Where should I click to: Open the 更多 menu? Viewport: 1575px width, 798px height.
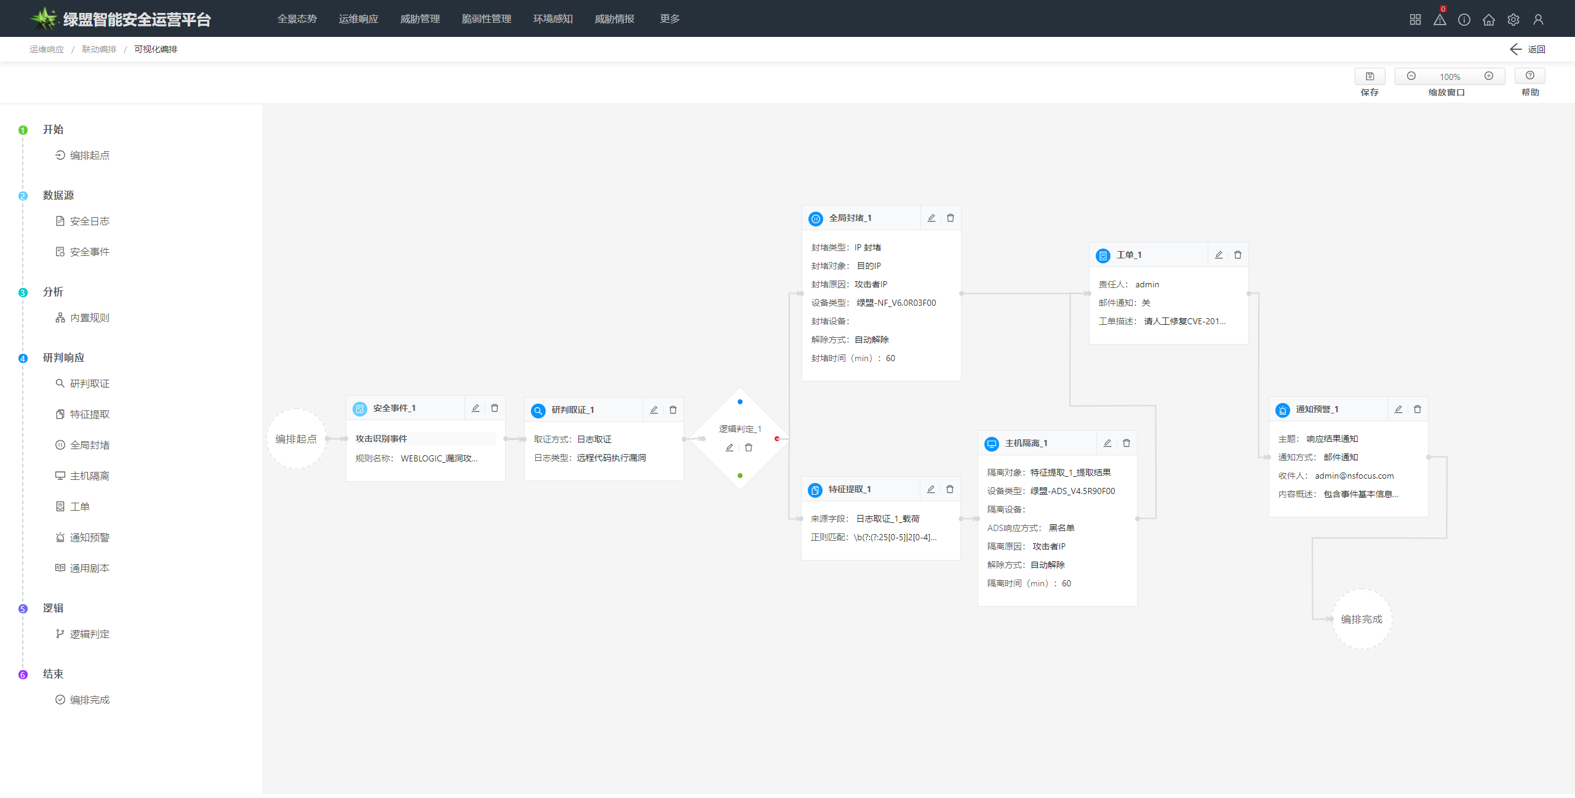(669, 19)
